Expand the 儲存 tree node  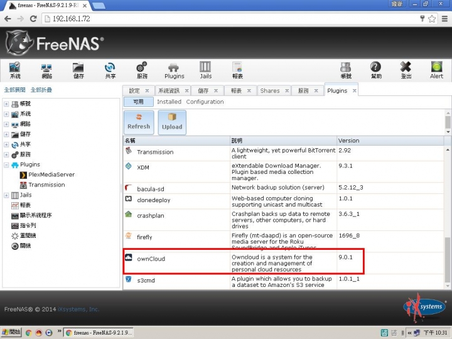(6, 134)
